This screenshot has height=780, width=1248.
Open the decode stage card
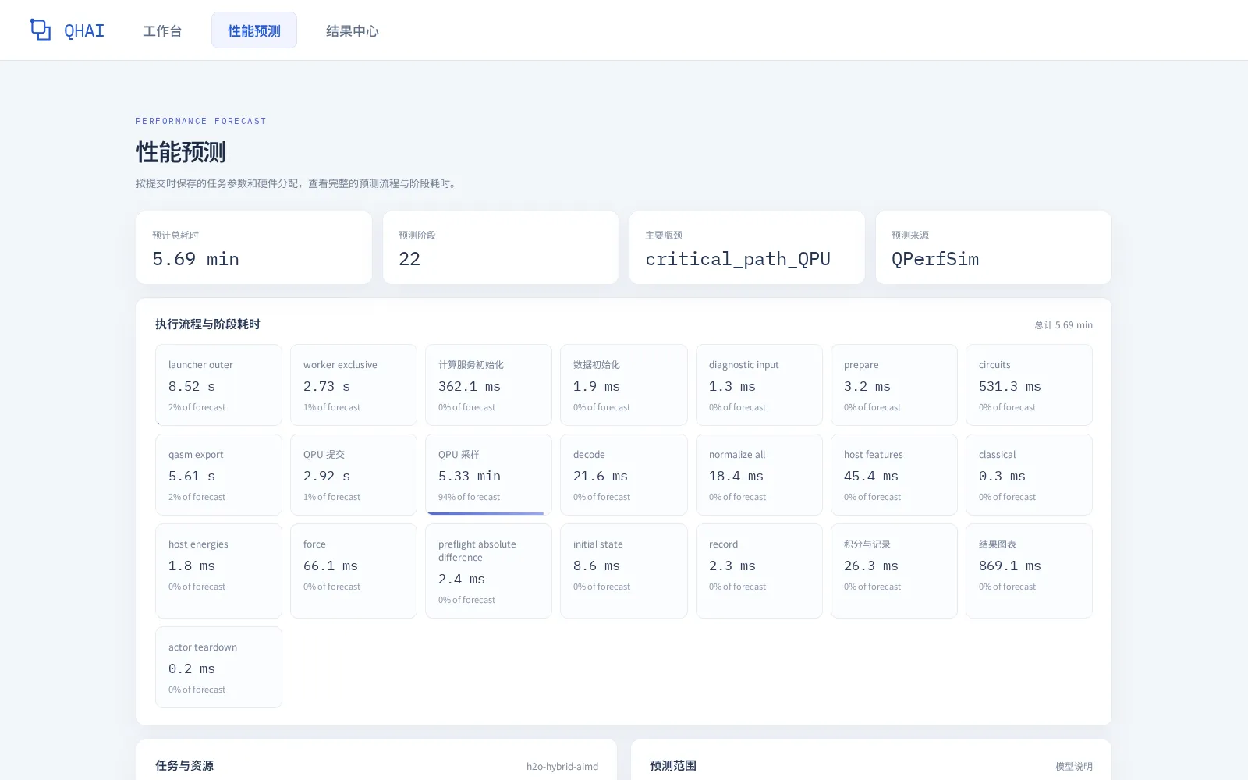point(624,474)
